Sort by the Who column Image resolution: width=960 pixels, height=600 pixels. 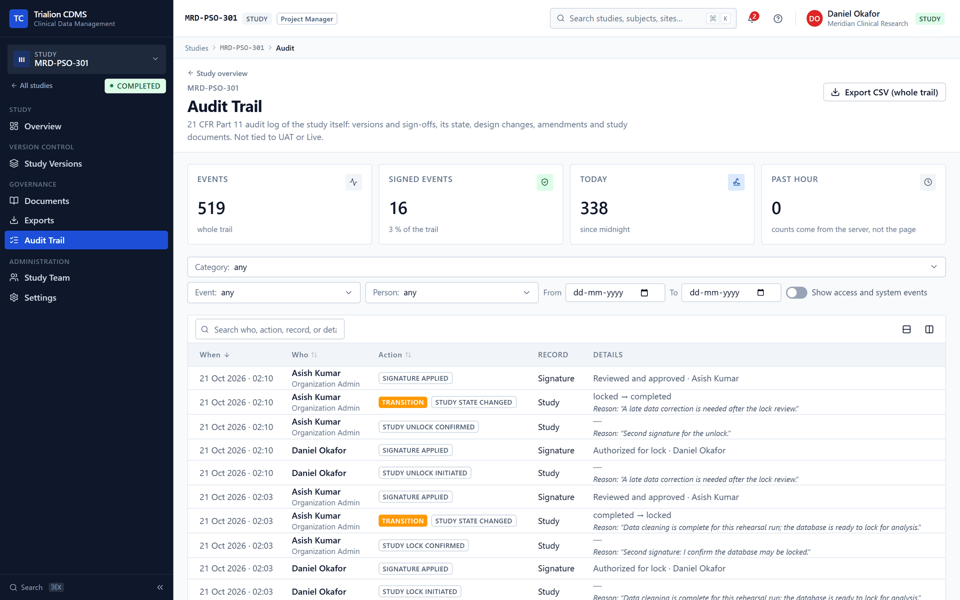tap(304, 355)
